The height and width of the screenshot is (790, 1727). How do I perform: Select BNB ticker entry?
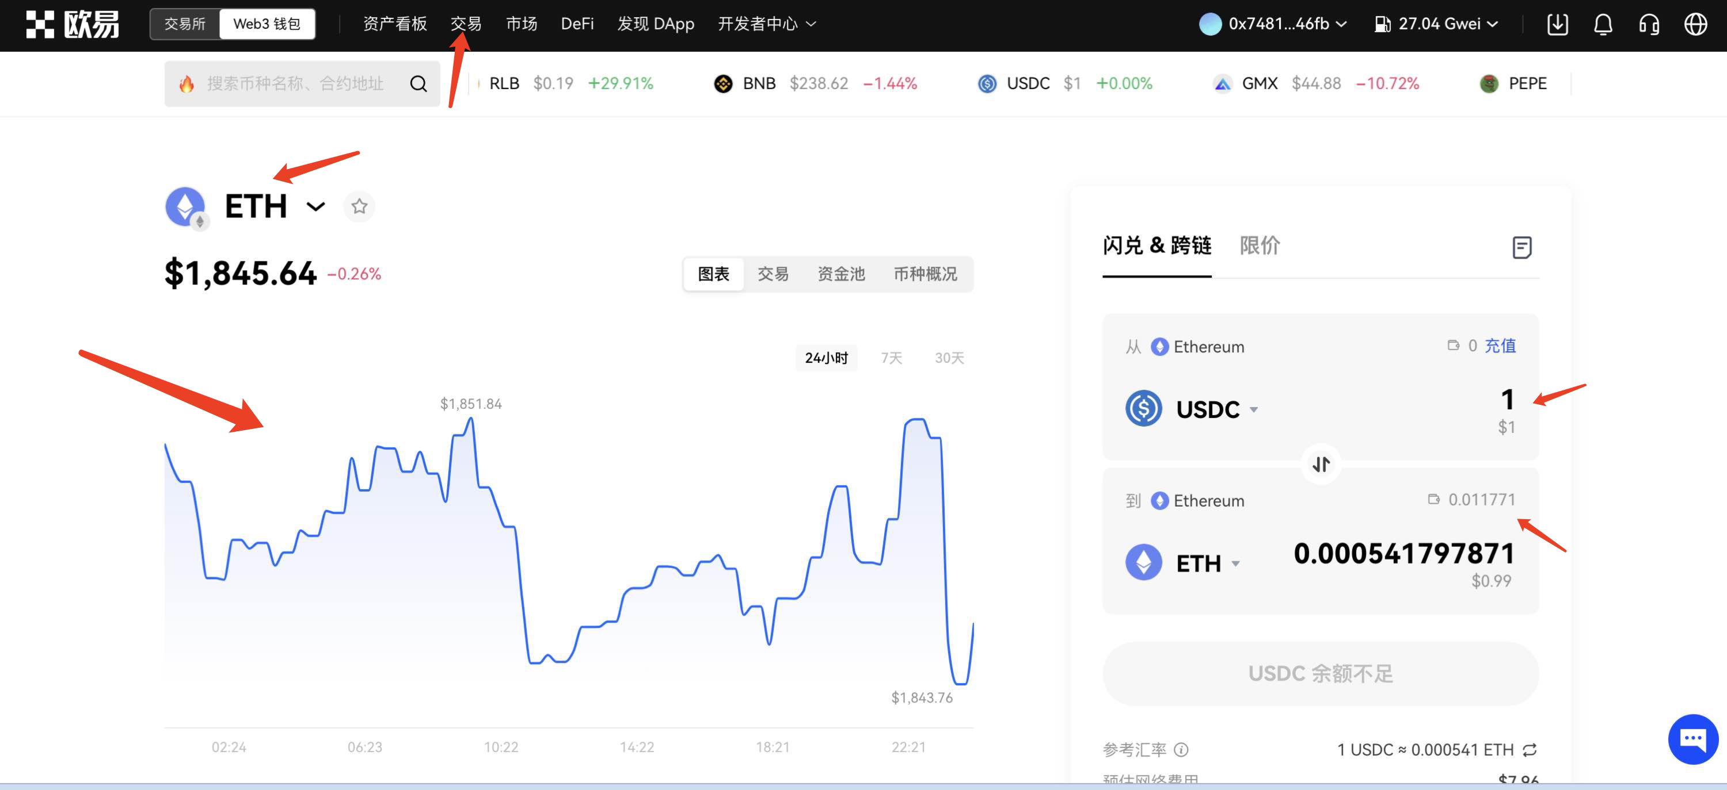815,84
